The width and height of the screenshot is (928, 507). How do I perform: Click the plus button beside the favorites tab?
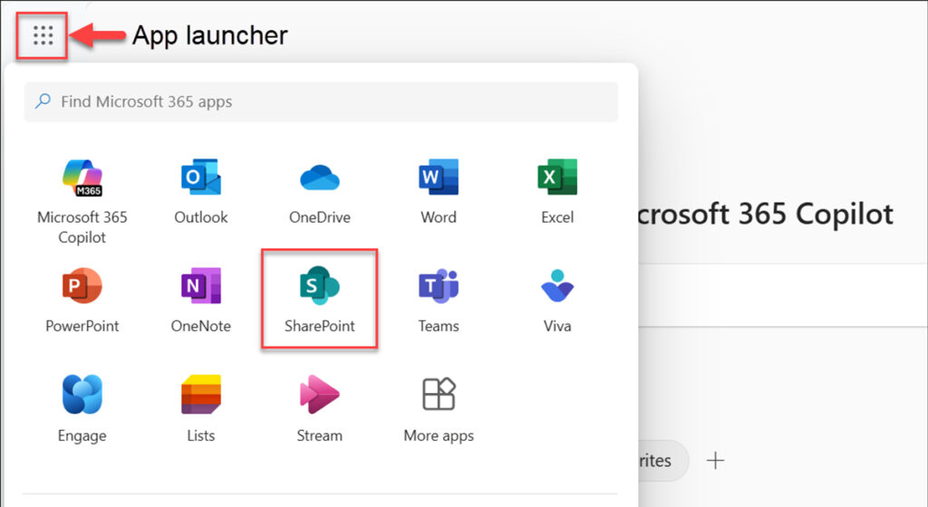pyautogui.click(x=716, y=460)
